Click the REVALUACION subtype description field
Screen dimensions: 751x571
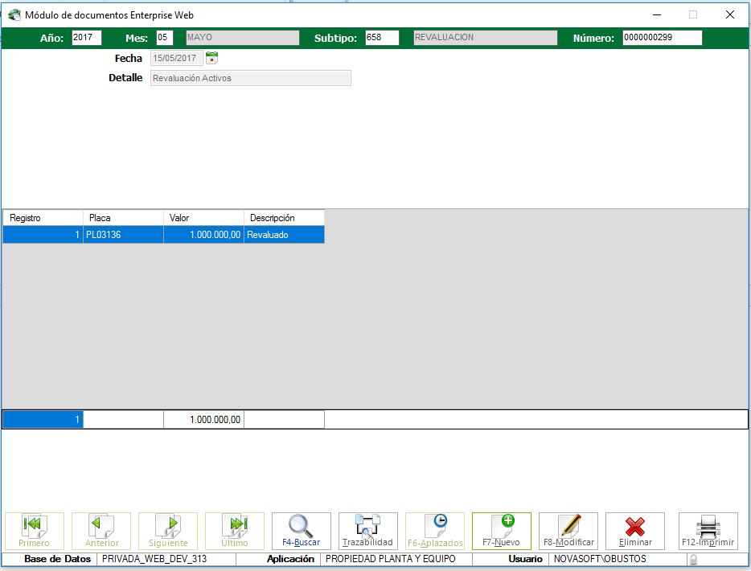pos(486,37)
